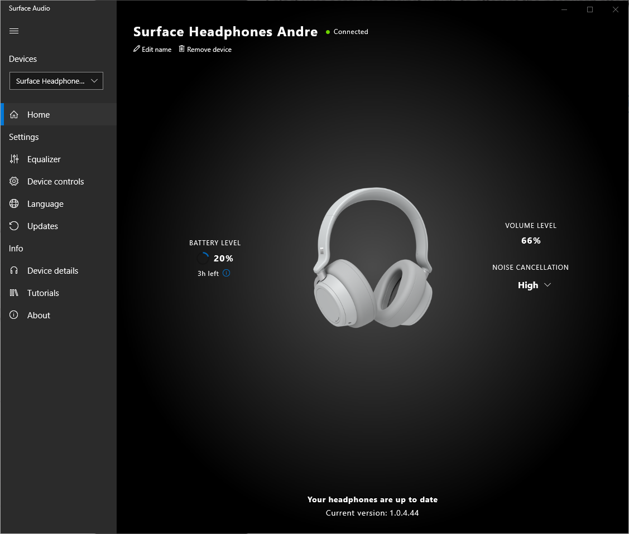
Task: Open the Noise Cancellation High dropdown
Action: click(x=534, y=285)
